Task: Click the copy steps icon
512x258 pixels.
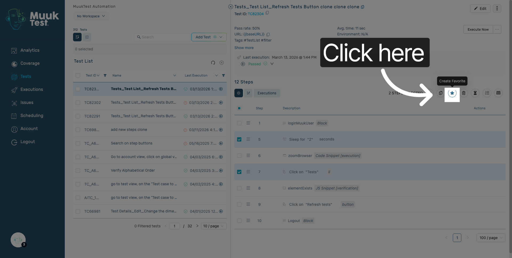Action: pos(441,93)
